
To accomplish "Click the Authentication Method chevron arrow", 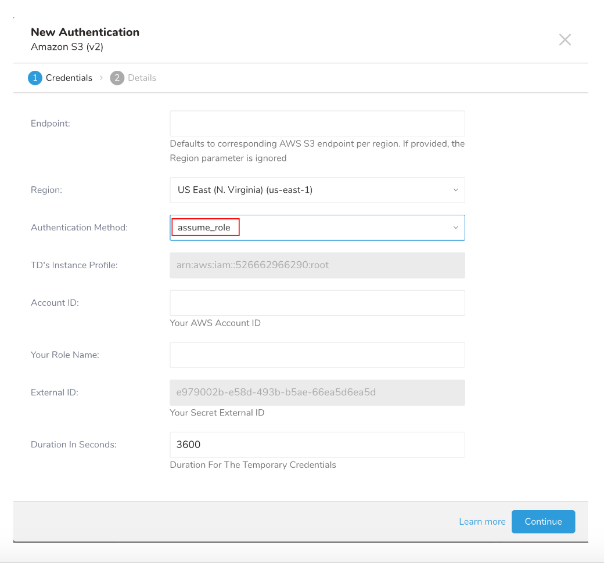I will click(x=455, y=228).
